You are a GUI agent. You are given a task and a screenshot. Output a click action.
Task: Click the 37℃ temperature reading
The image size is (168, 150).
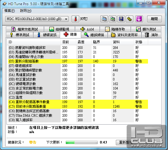[83, 19]
